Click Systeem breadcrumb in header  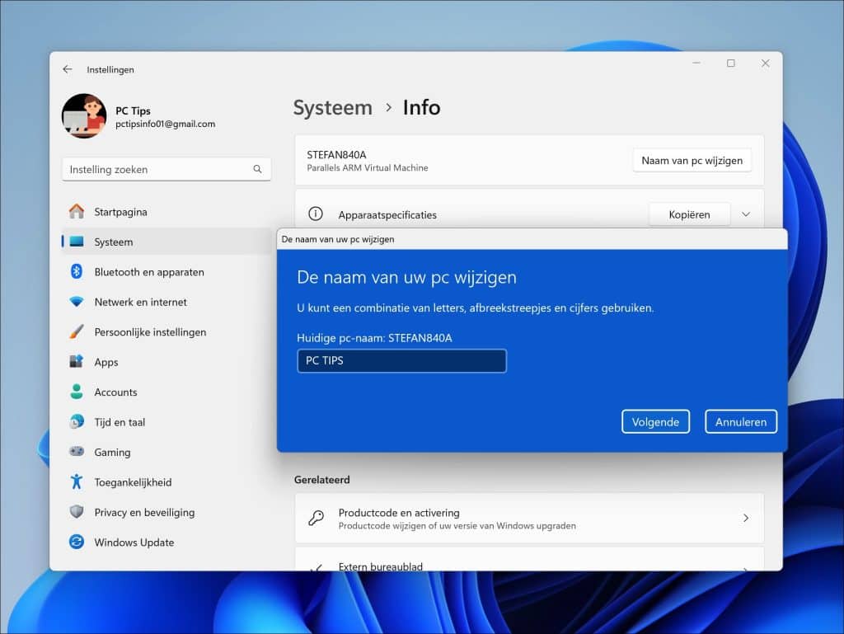coord(333,108)
